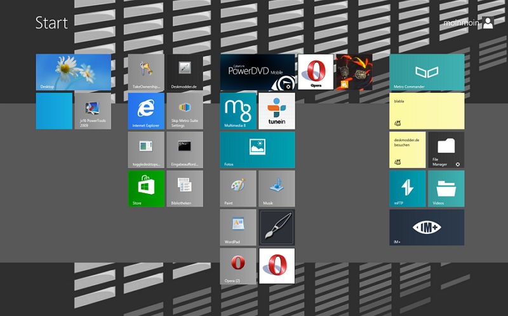Open the green Store tile
This screenshot has height=316, width=508.
pyautogui.click(x=146, y=188)
